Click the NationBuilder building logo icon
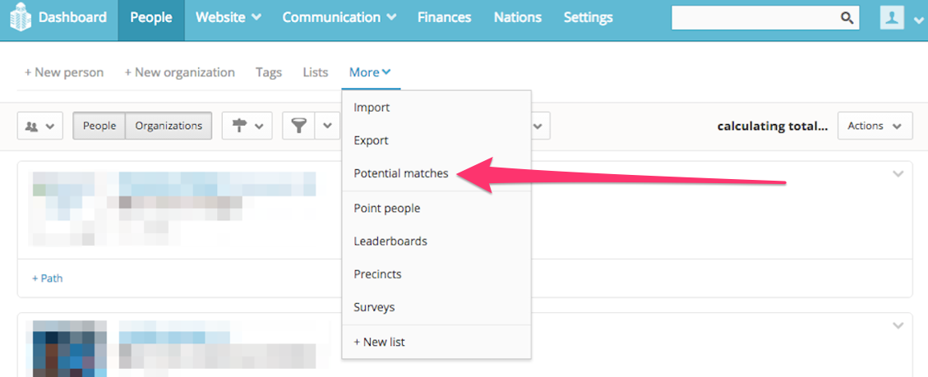The image size is (928, 377). coord(20,18)
